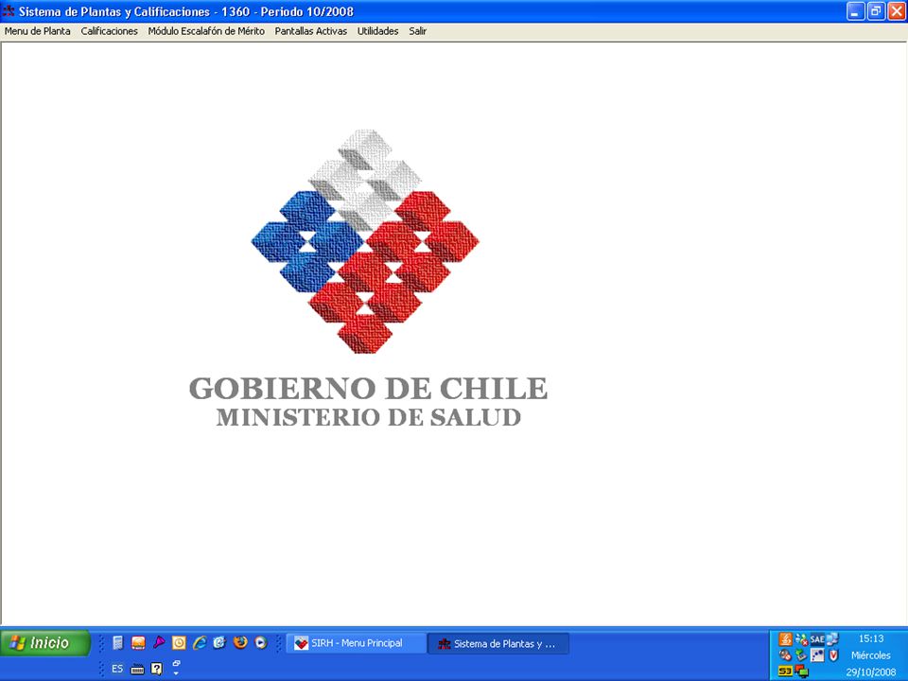Open the blue dots tray icon
The image size is (908, 681).
(x=817, y=655)
